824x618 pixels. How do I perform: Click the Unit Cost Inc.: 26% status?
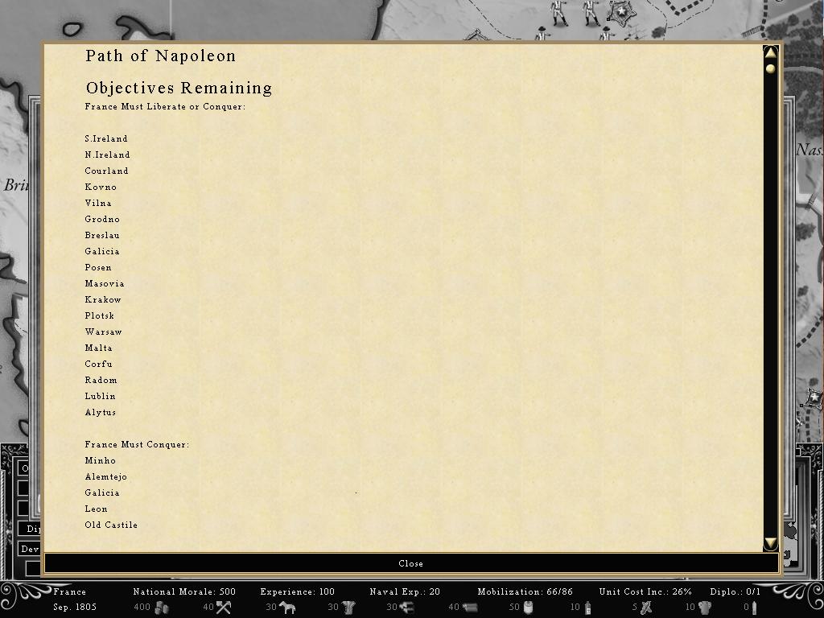click(x=645, y=591)
